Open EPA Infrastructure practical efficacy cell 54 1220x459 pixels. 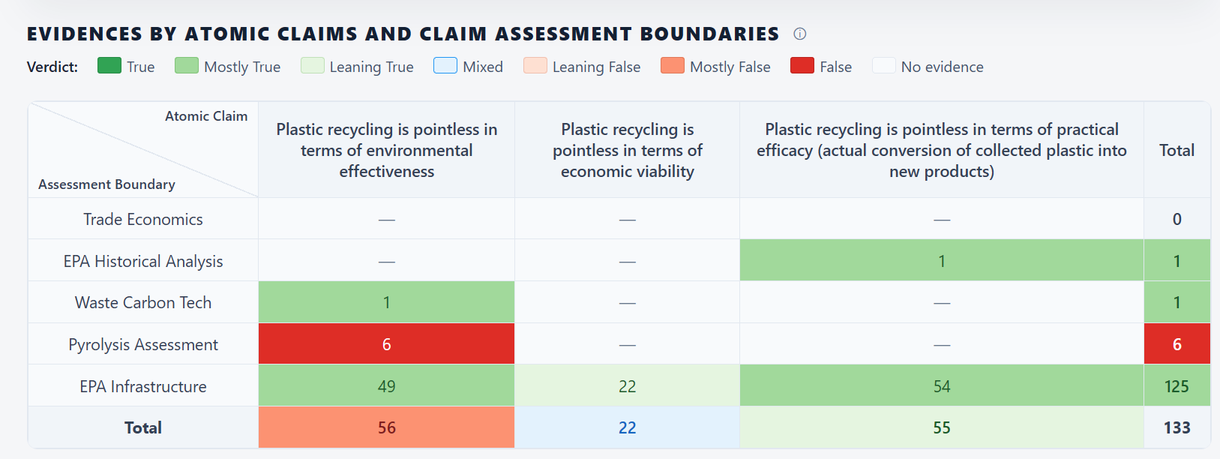(942, 386)
